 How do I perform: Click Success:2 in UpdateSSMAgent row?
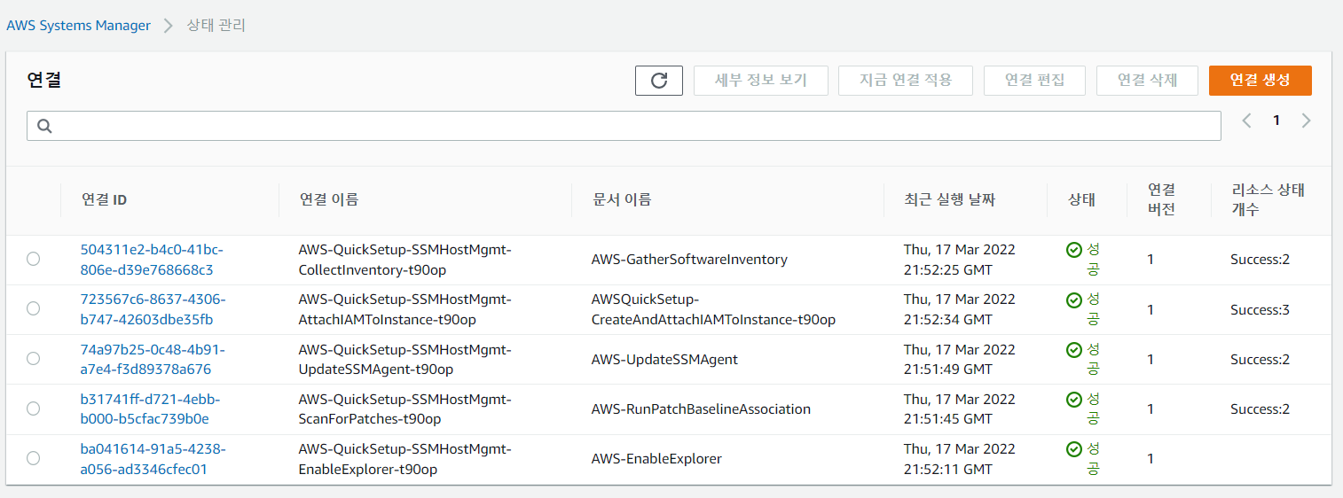[1260, 359]
